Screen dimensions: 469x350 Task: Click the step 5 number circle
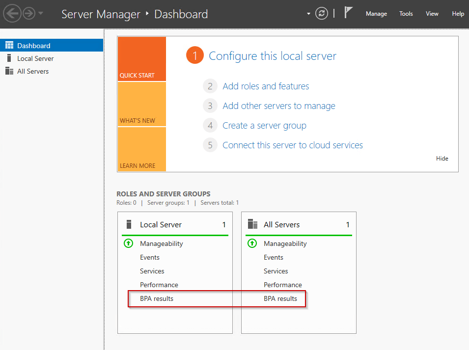tap(210, 145)
